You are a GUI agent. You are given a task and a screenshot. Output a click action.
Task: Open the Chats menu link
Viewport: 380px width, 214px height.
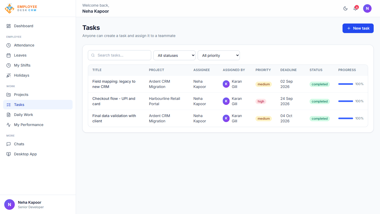[x=38, y=144]
